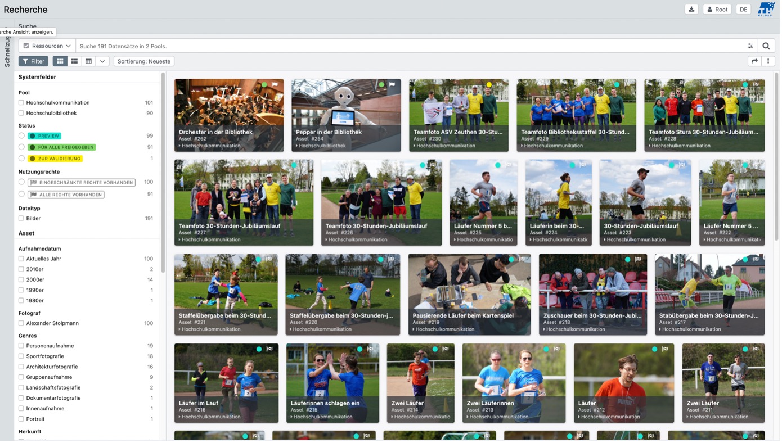Switch to grid tile view
The height and width of the screenshot is (443, 782).
click(x=60, y=61)
